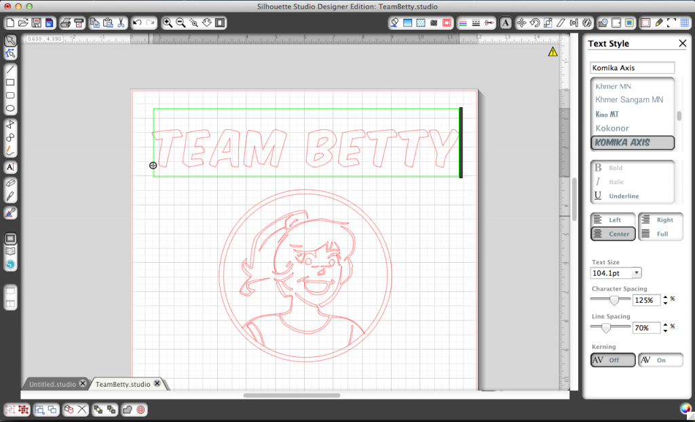Open the Text Size dropdown arrow
Image resolution: width=695 pixels, height=422 pixels.
(637, 273)
